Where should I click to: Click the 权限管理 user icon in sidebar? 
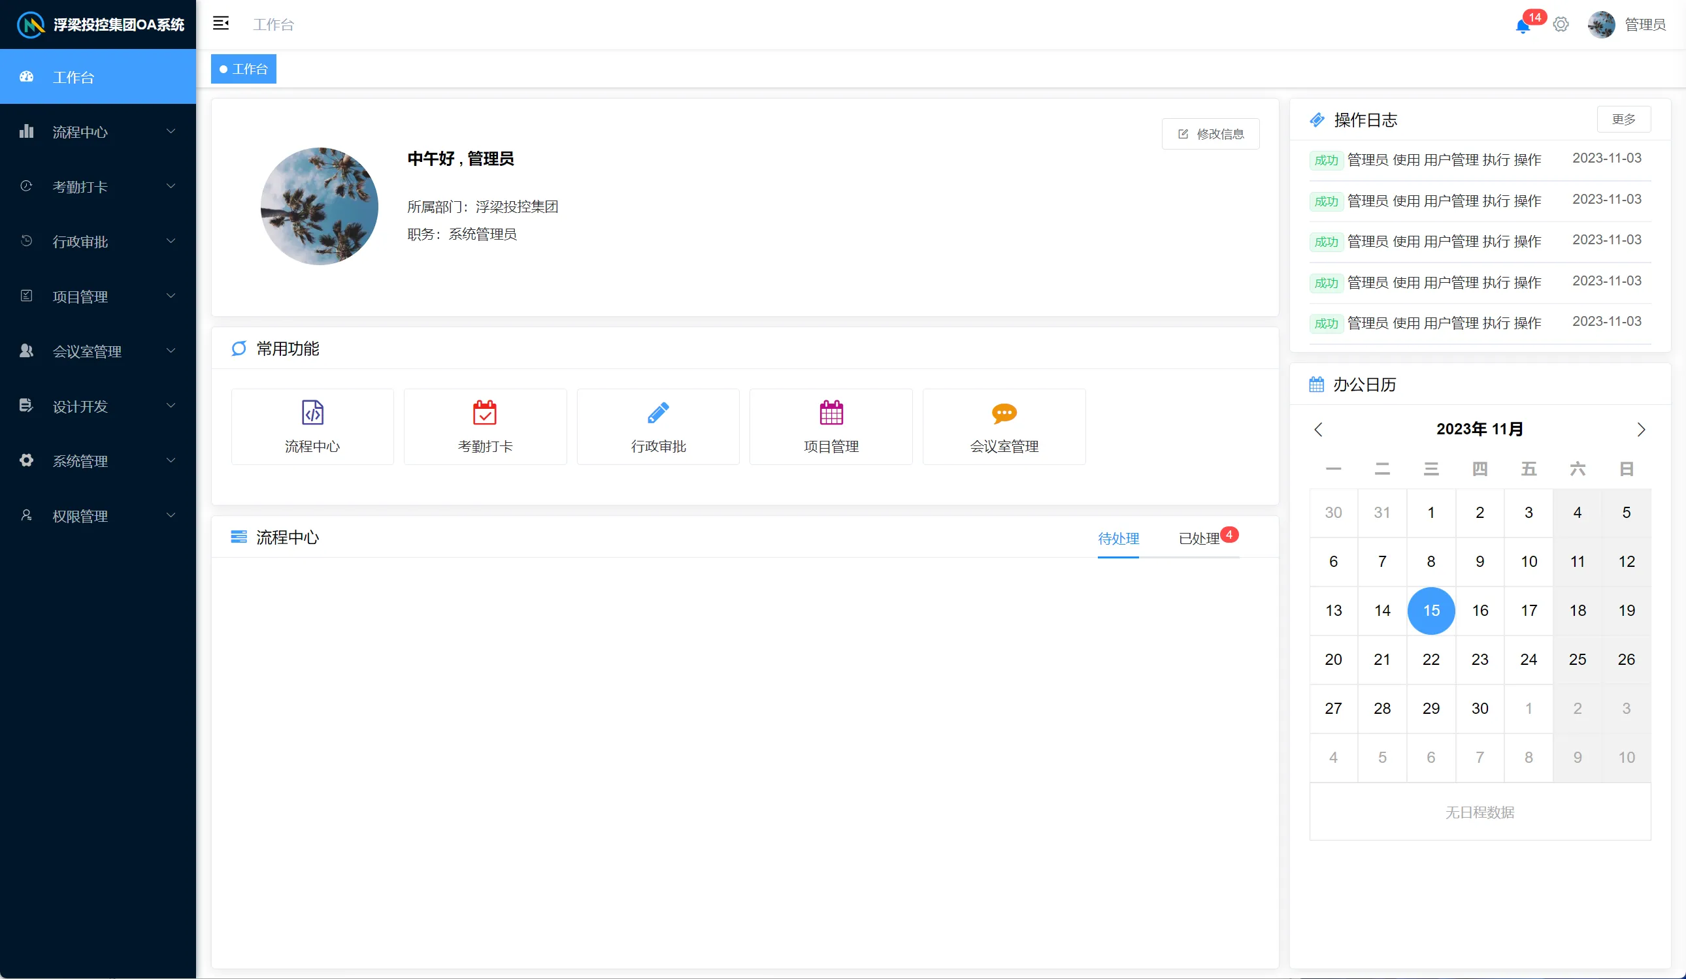(x=26, y=515)
